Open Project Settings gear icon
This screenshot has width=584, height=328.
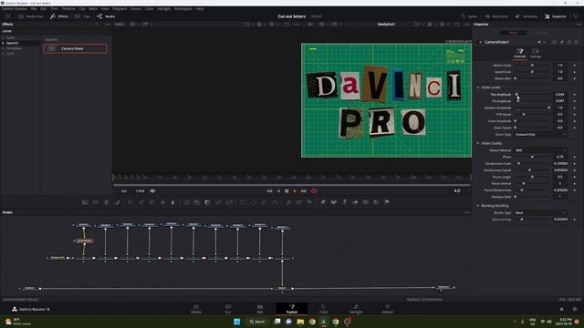[x=575, y=309]
